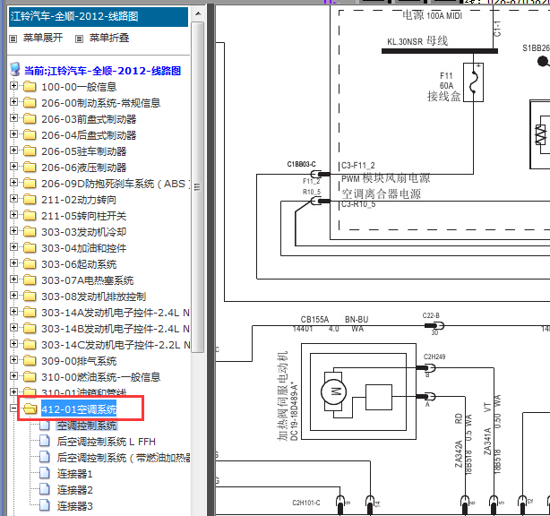Select the 211-02动力转向 tree item
The width and height of the screenshot is (550, 516).
[79, 200]
